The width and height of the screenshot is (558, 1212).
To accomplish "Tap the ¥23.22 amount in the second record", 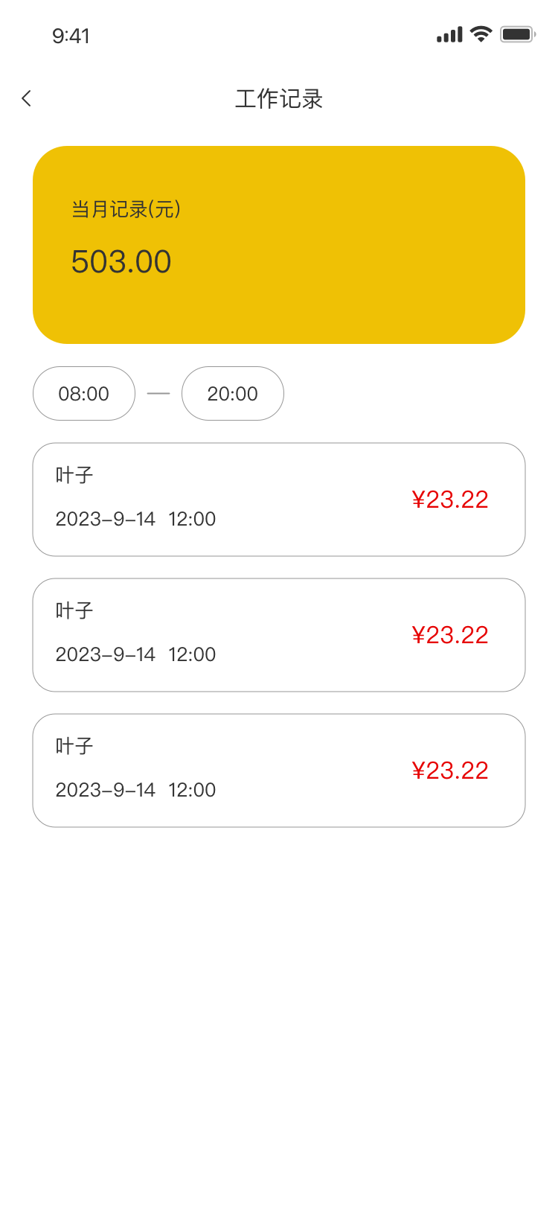I will click(450, 635).
